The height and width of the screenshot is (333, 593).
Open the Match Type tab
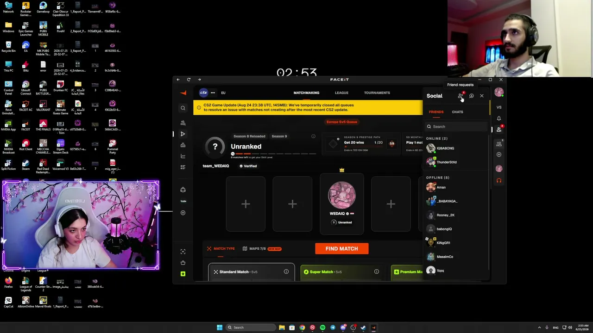pyautogui.click(x=221, y=249)
